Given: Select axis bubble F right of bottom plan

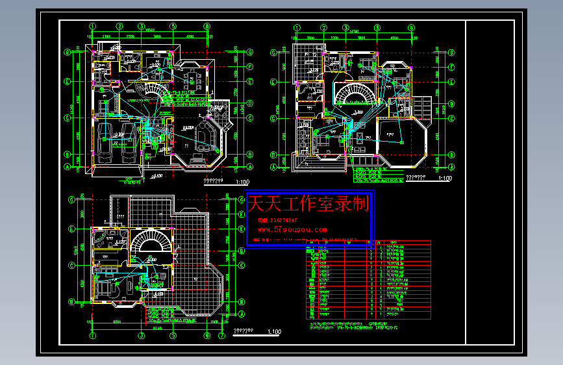Looking at the screenshot, I should (x=242, y=214).
